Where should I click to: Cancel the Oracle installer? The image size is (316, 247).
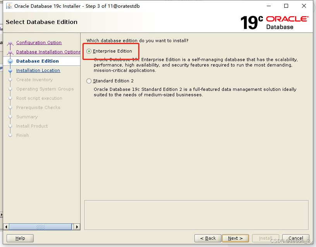(x=295, y=238)
